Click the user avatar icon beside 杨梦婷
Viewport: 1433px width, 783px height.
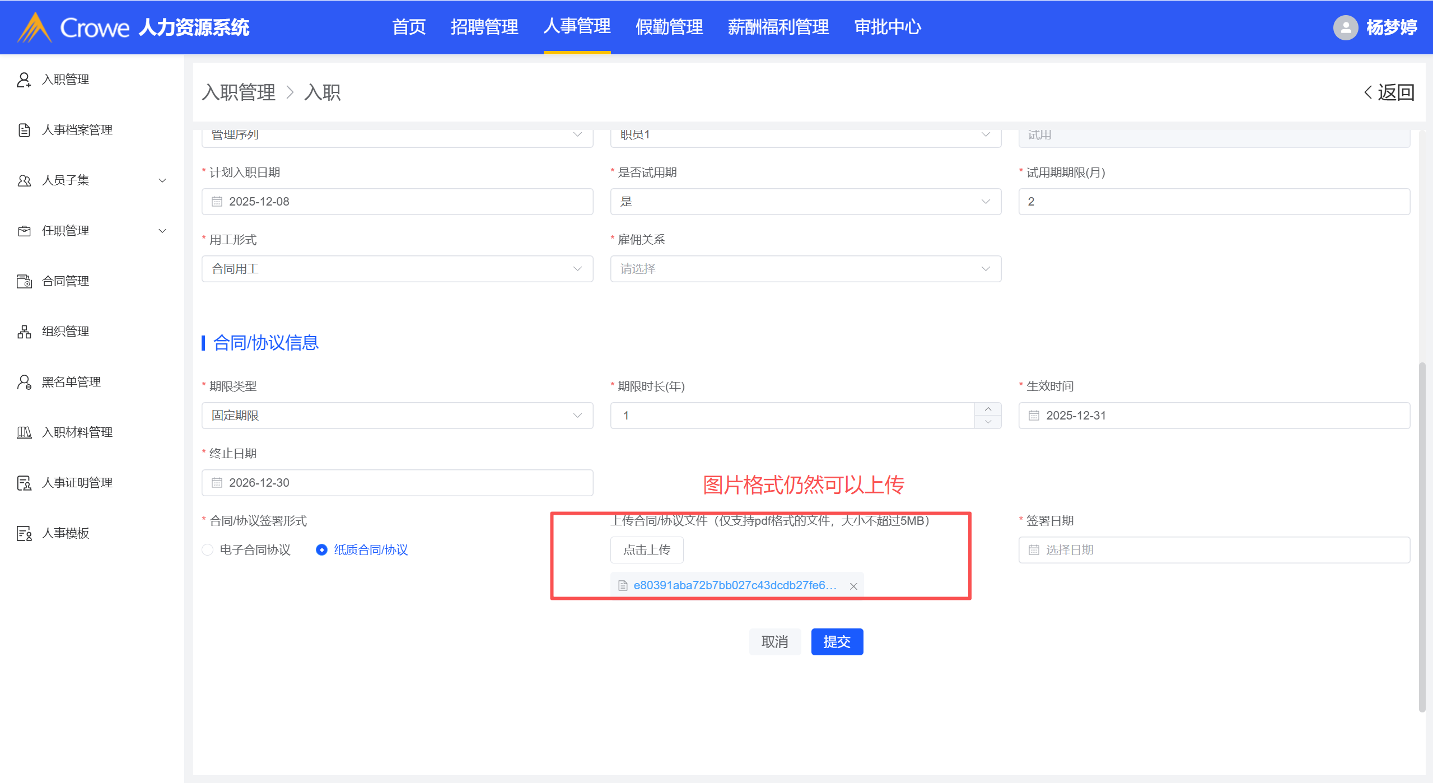pos(1345,27)
